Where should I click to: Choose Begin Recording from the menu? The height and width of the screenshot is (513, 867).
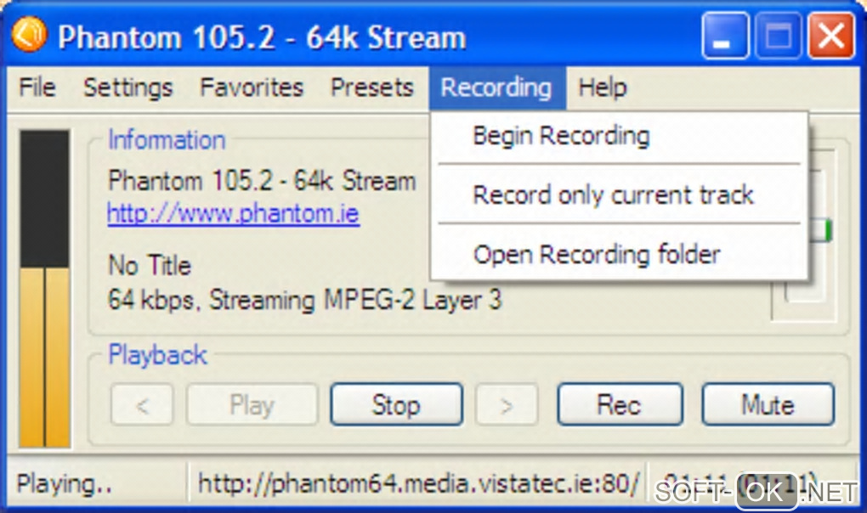620,136
